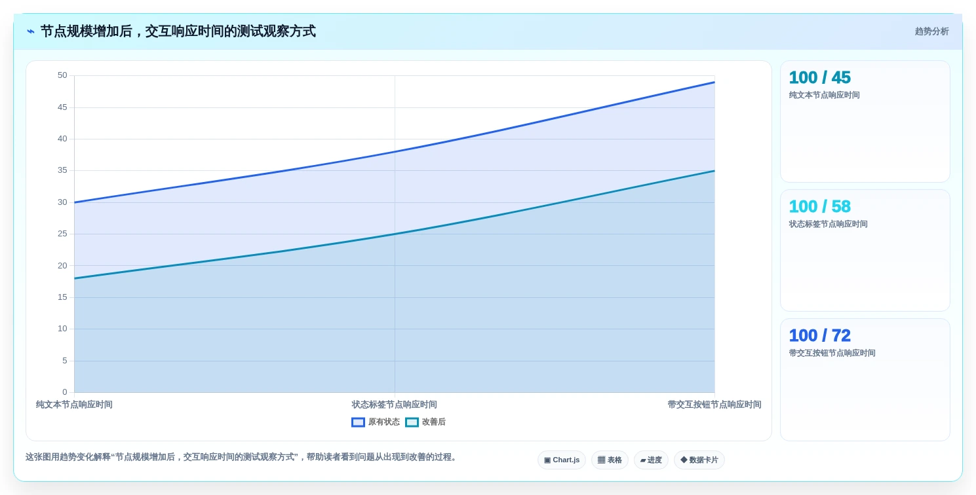Screen dimensions: 976x495
Task: Open the 100 / 72 data card value
Action: 819,335
